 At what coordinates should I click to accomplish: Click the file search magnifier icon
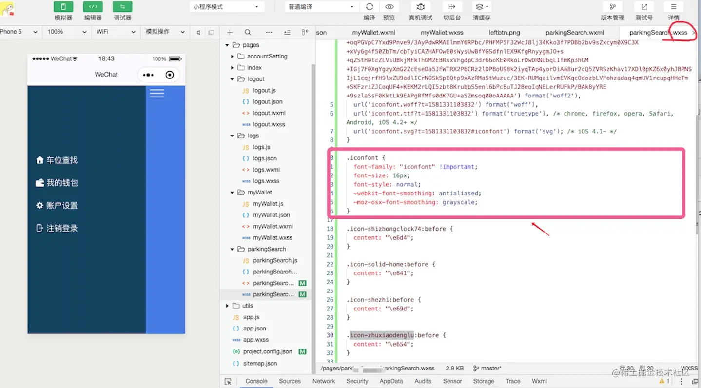tap(248, 32)
